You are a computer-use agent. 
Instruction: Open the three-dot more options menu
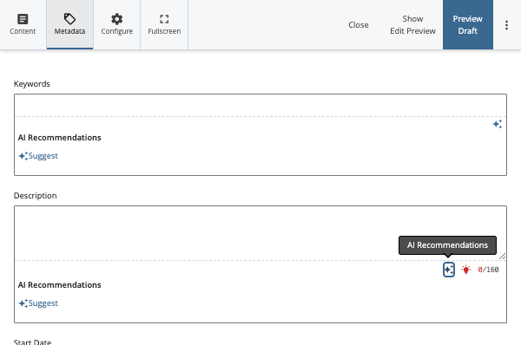click(506, 25)
